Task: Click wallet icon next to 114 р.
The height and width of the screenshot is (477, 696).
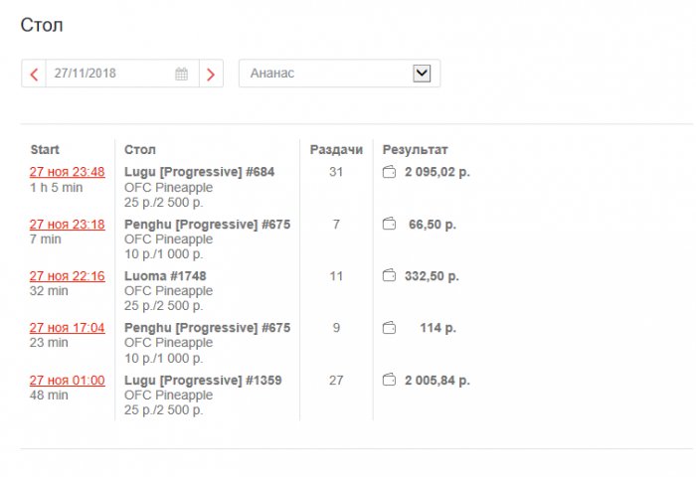Action: pos(390,328)
